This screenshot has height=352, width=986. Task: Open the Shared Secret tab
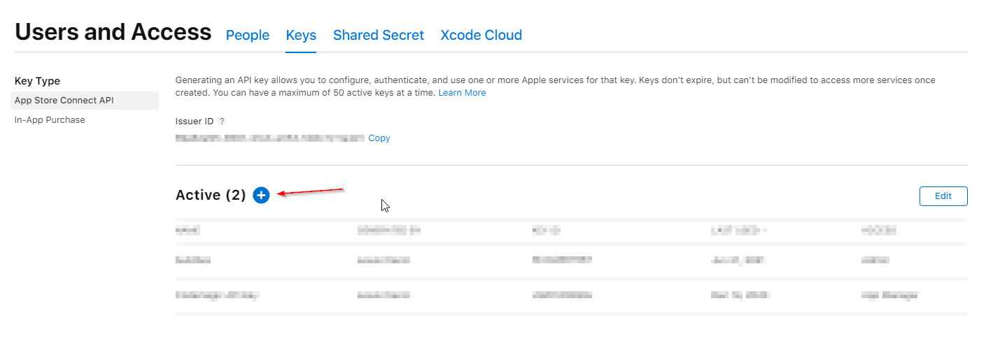pos(379,35)
